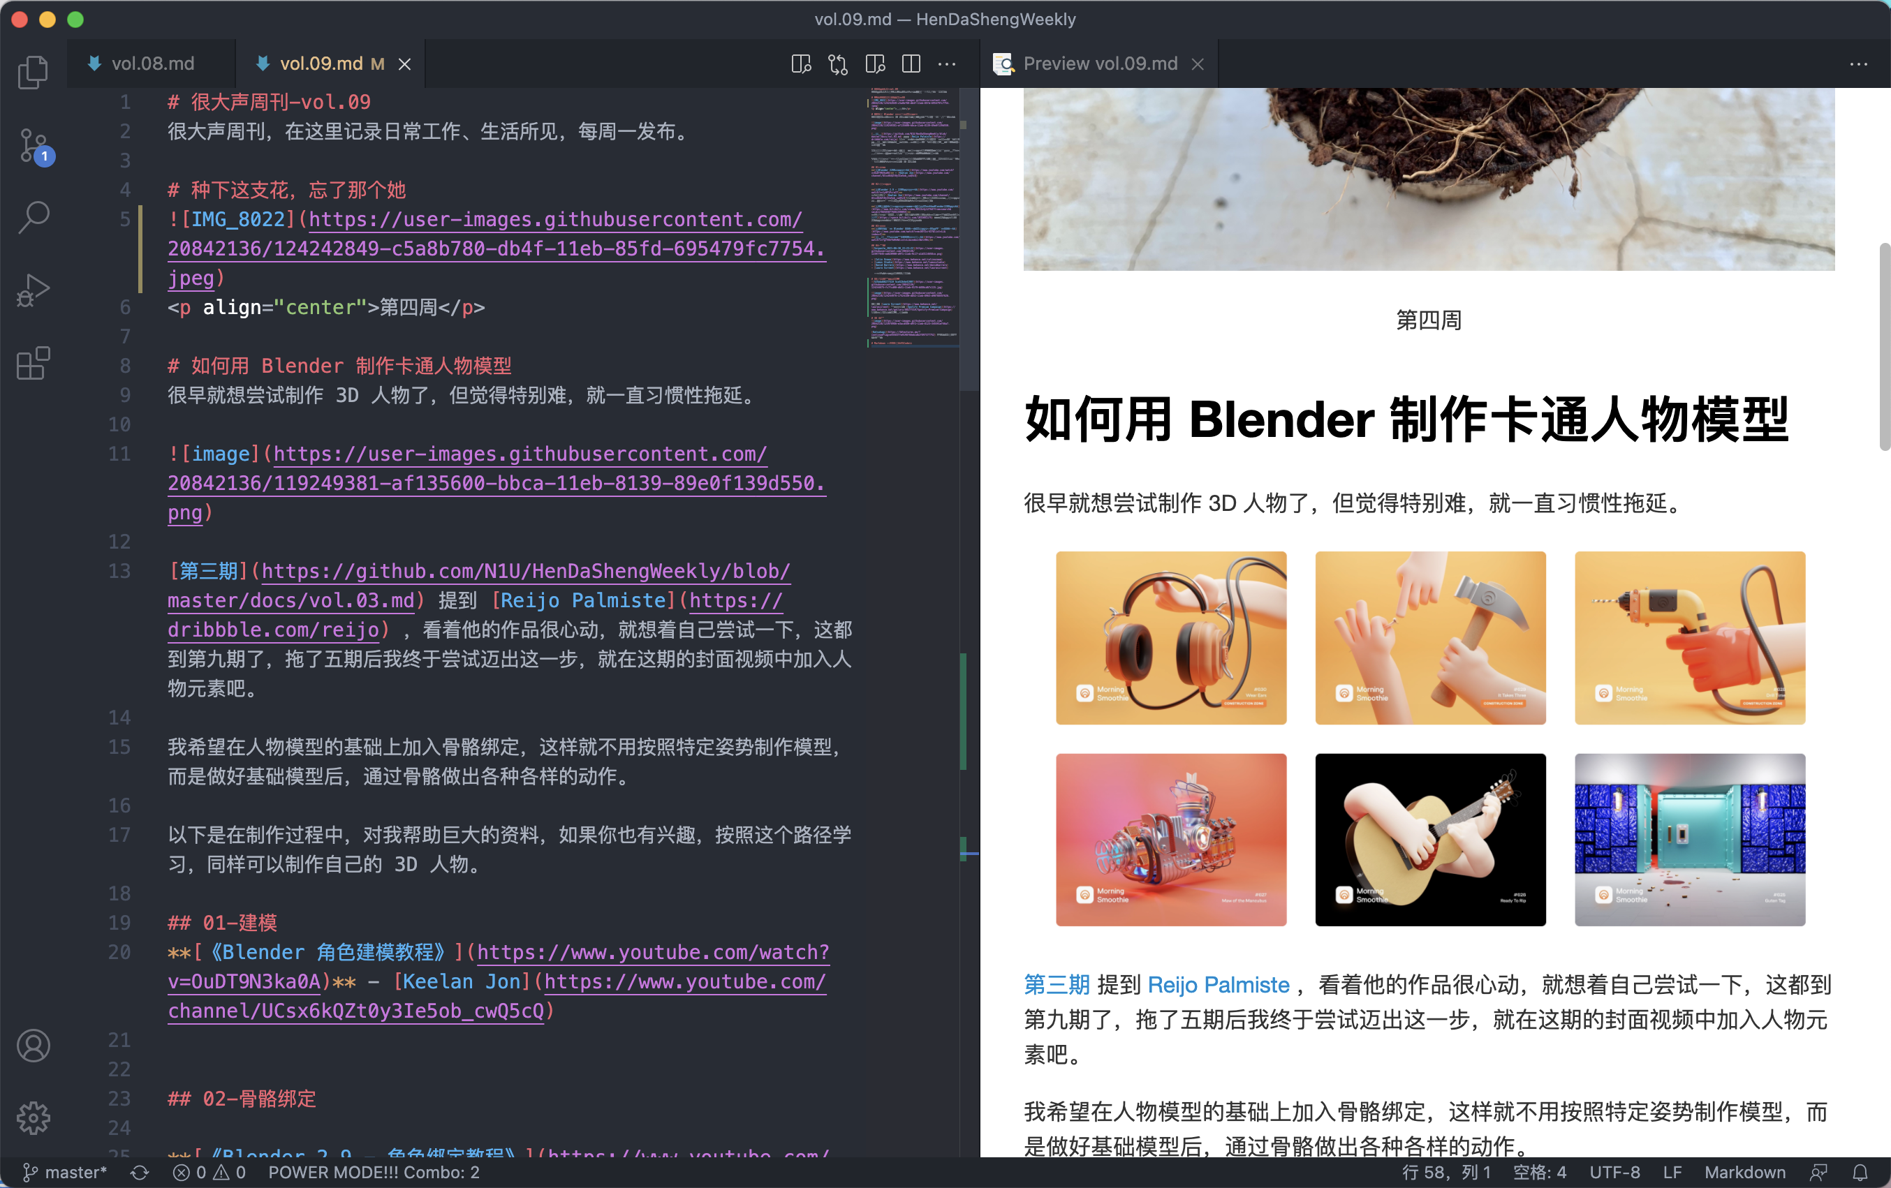Click the preview pane vertical scrollbar thumb
This screenshot has height=1188, width=1891.
pos(1883,346)
